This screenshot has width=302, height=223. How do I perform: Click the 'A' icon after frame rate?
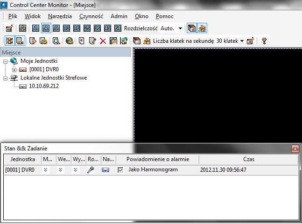point(250,41)
